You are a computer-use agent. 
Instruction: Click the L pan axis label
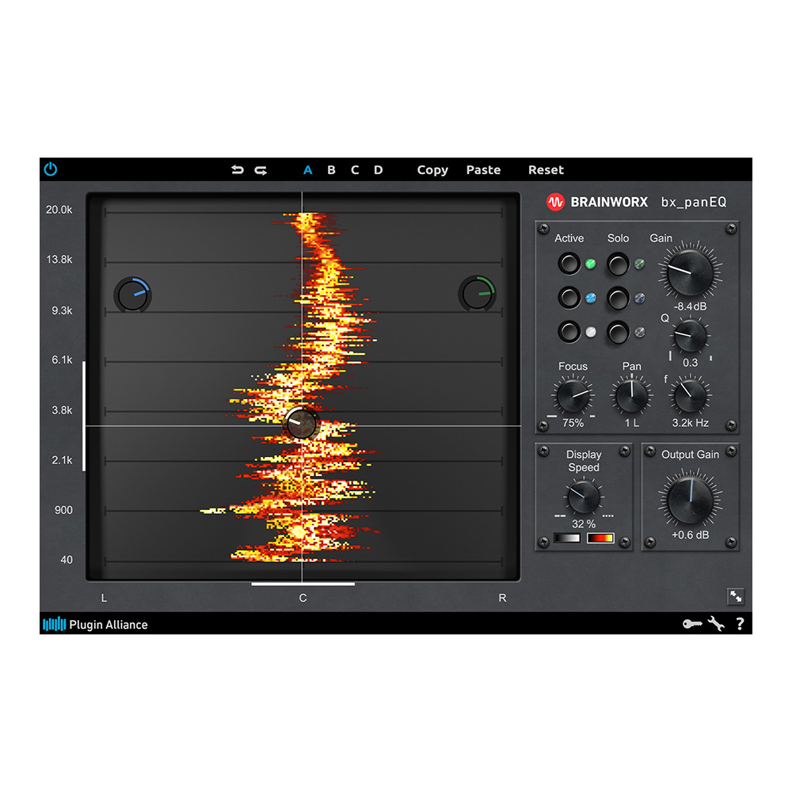pyautogui.click(x=104, y=598)
